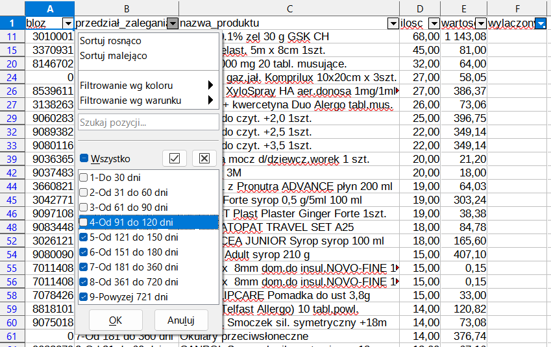Viewport: 551px width, 347px height.
Task: Click the active filter arrow on wylaczony column
Action: 541,24
